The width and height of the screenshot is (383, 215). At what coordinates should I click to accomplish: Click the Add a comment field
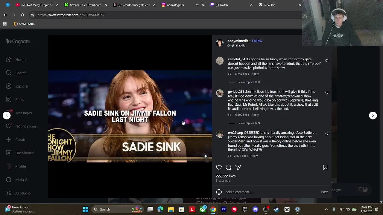[x=272, y=192]
